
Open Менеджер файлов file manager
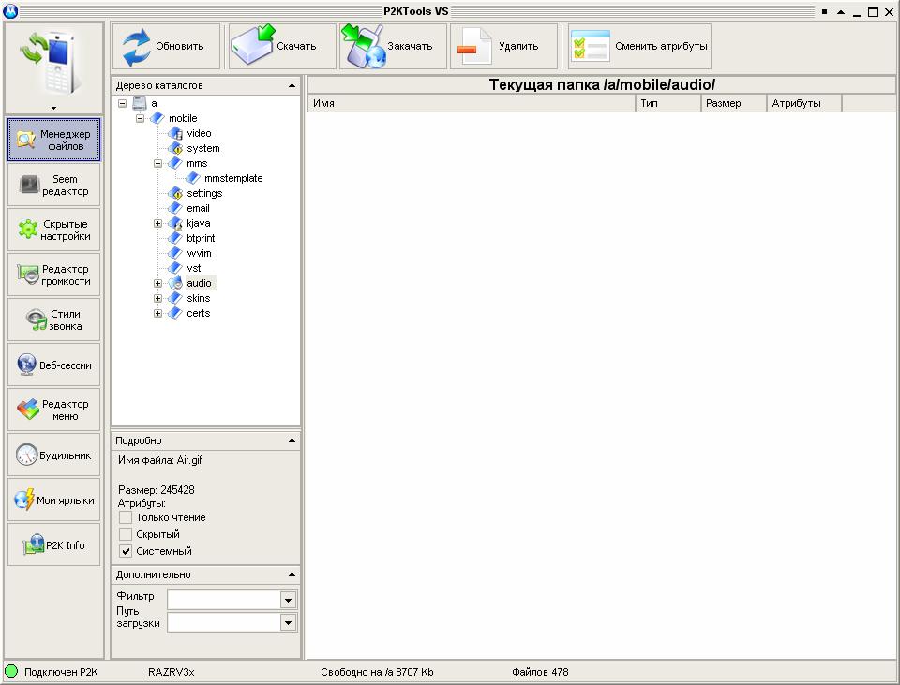coord(54,140)
